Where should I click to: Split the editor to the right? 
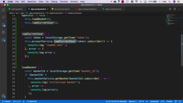coord(175,9)
